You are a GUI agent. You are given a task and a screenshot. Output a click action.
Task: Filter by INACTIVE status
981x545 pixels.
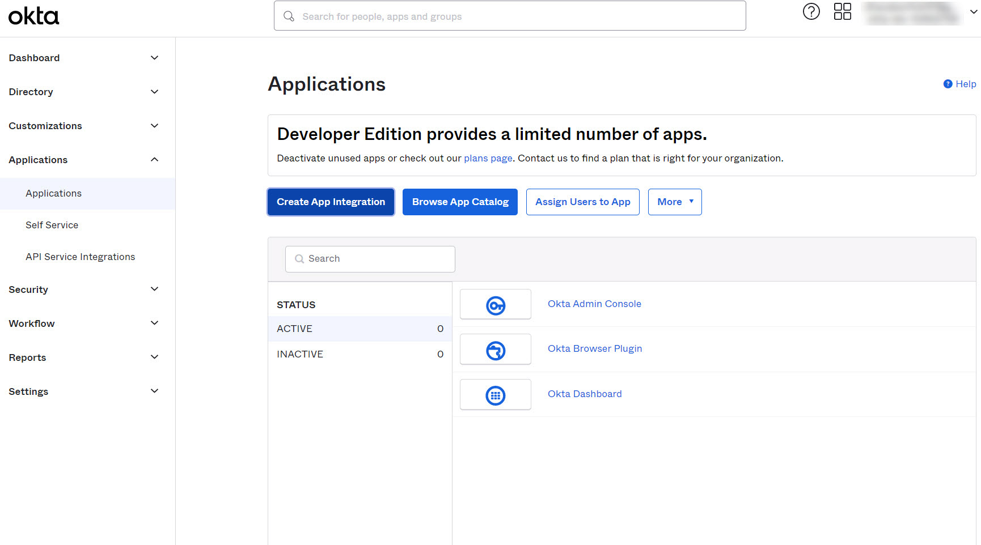300,354
